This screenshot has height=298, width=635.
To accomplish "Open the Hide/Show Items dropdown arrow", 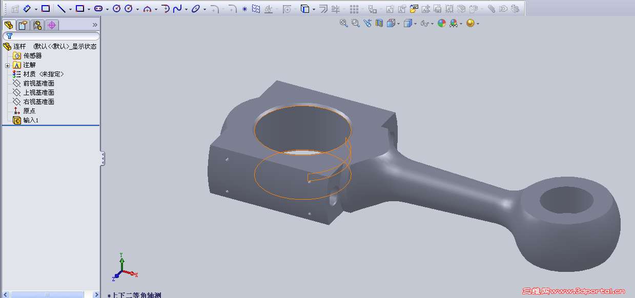I will coord(432,24).
